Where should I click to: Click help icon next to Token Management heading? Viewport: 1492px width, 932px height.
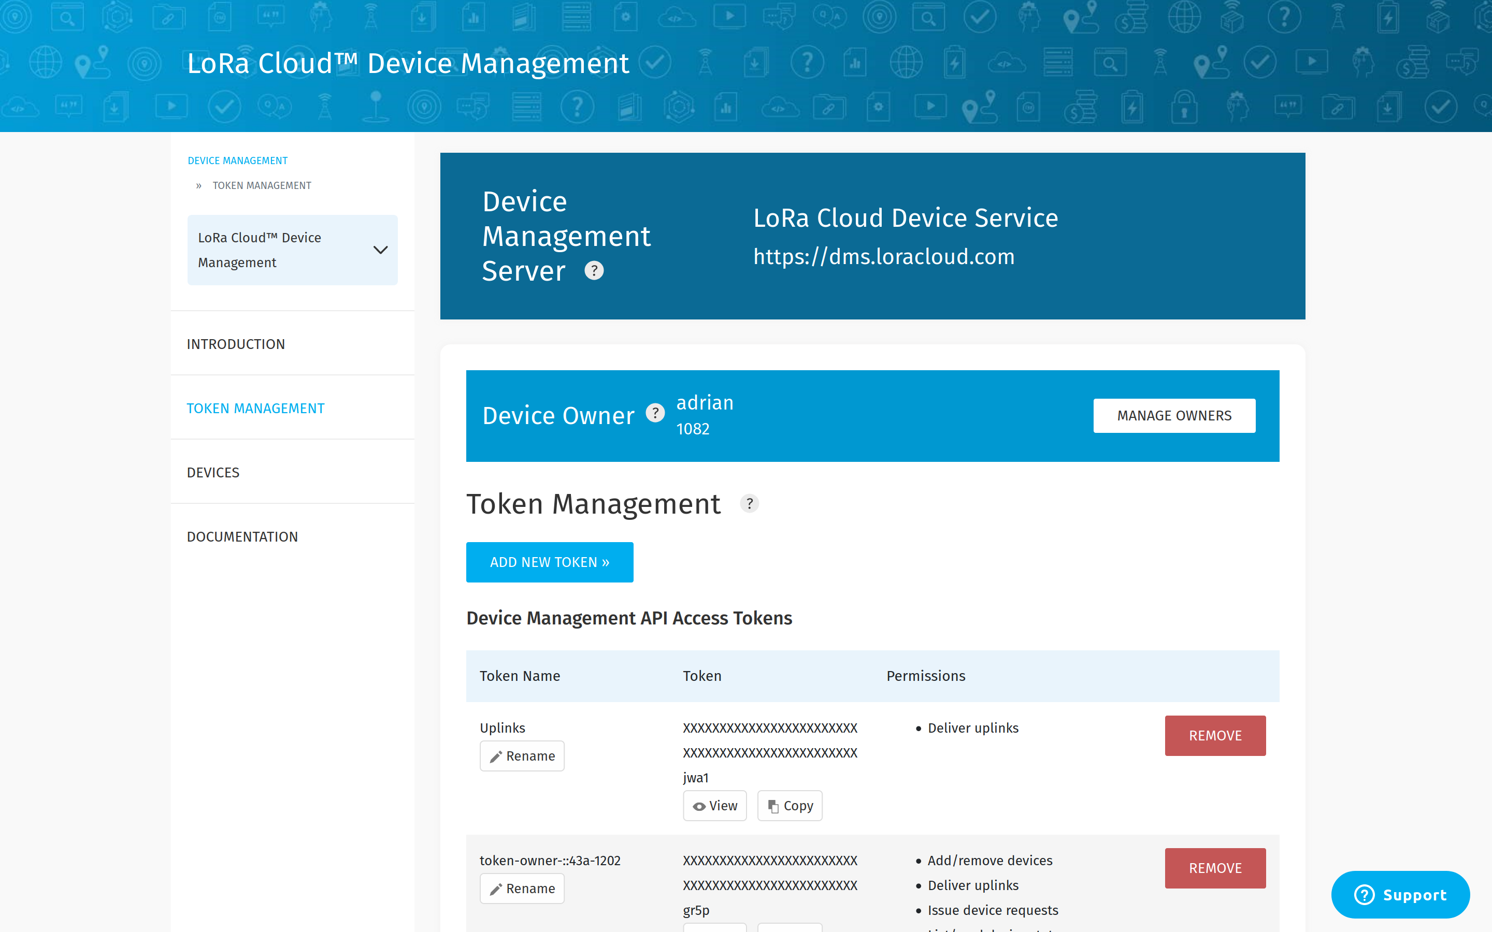tap(749, 504)
